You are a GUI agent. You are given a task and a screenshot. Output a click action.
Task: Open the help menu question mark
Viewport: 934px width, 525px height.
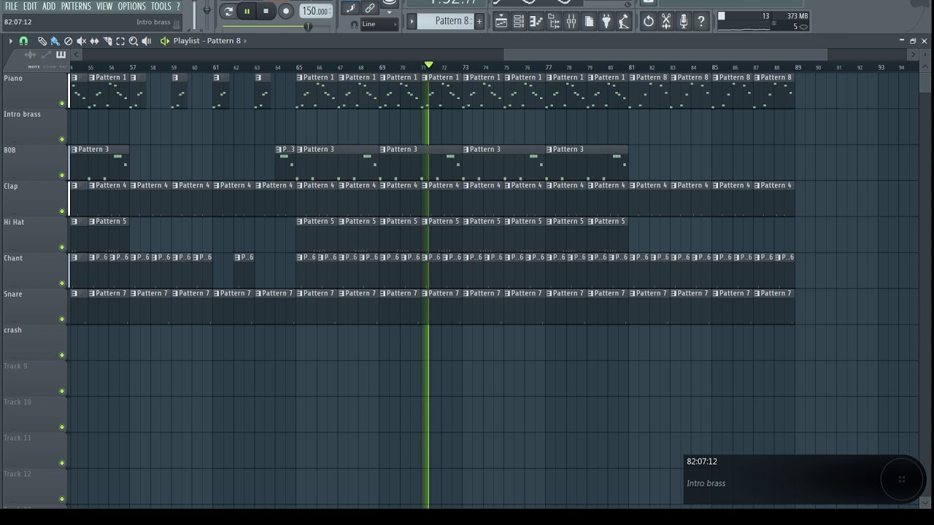178,7
